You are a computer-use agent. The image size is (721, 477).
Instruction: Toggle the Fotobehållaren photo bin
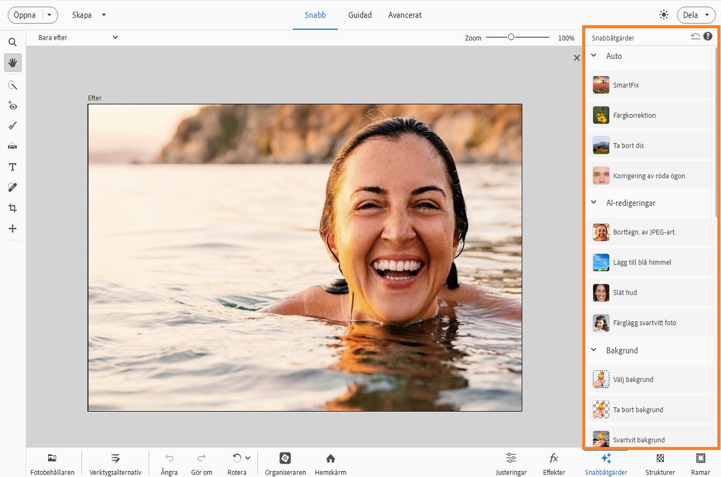(52, 463)
